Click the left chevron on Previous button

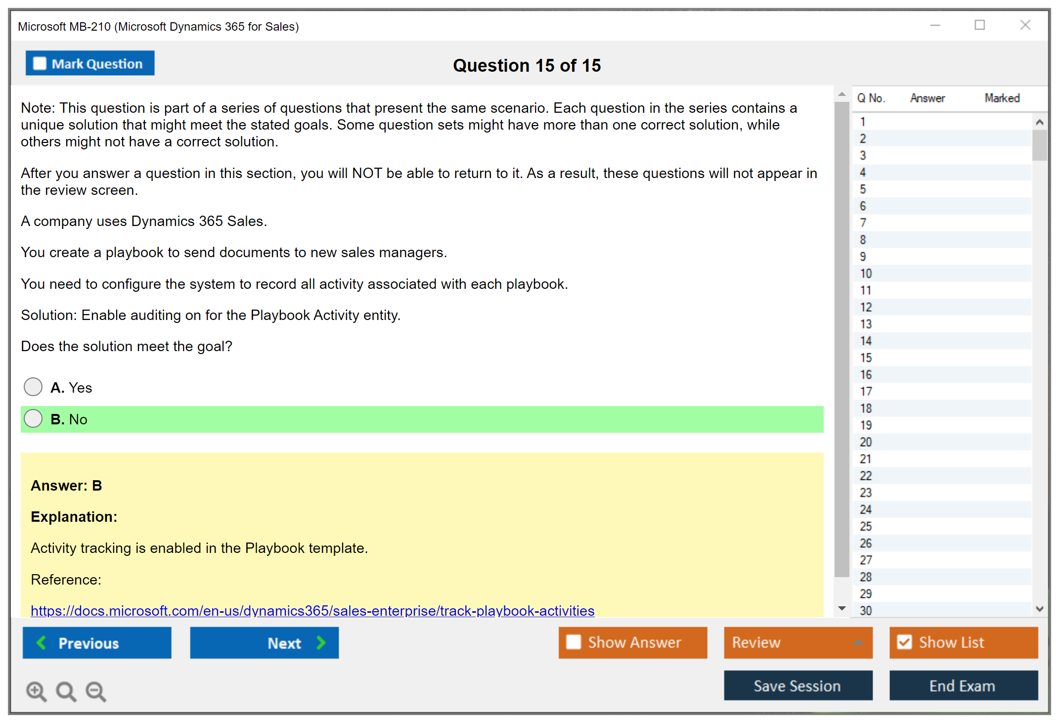(42, 642)
